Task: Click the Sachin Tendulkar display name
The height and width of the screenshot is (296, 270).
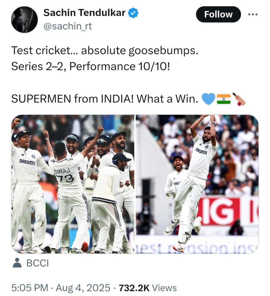Action: (84, 13)
